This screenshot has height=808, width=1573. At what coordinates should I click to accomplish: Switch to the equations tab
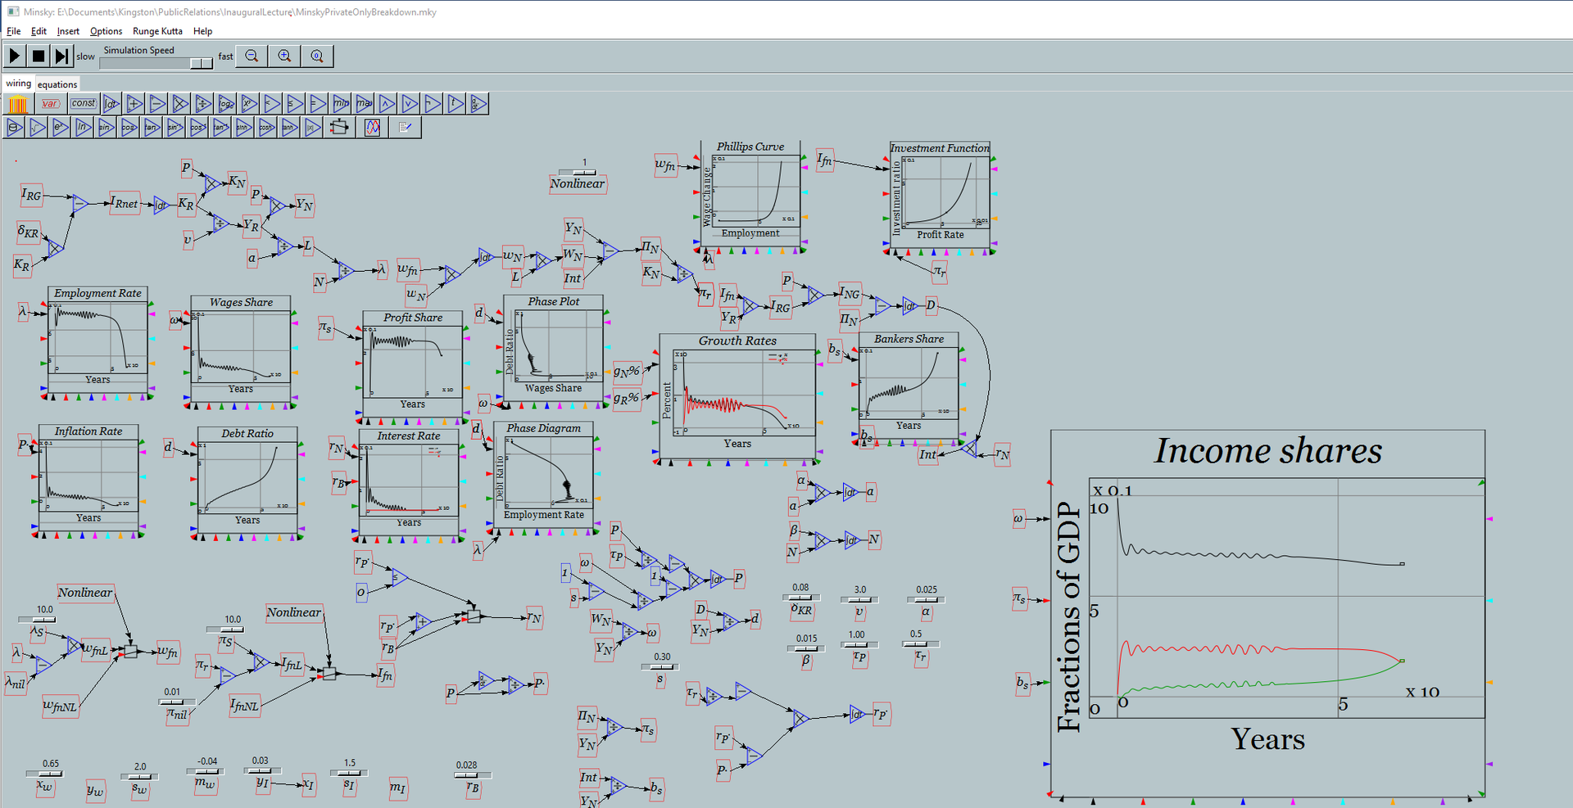[x=57, y=84]
